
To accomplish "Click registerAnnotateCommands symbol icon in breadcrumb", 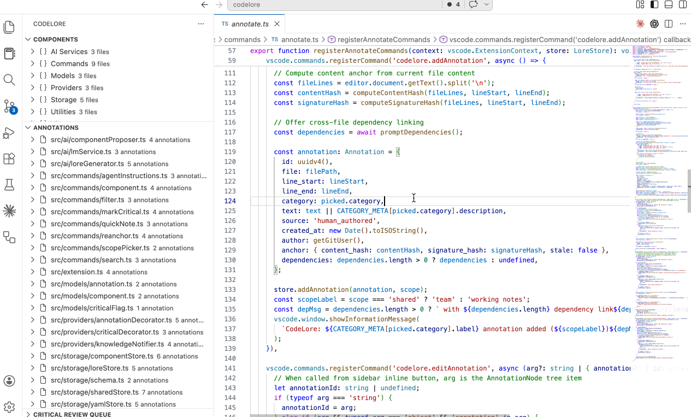I will 332,39.
